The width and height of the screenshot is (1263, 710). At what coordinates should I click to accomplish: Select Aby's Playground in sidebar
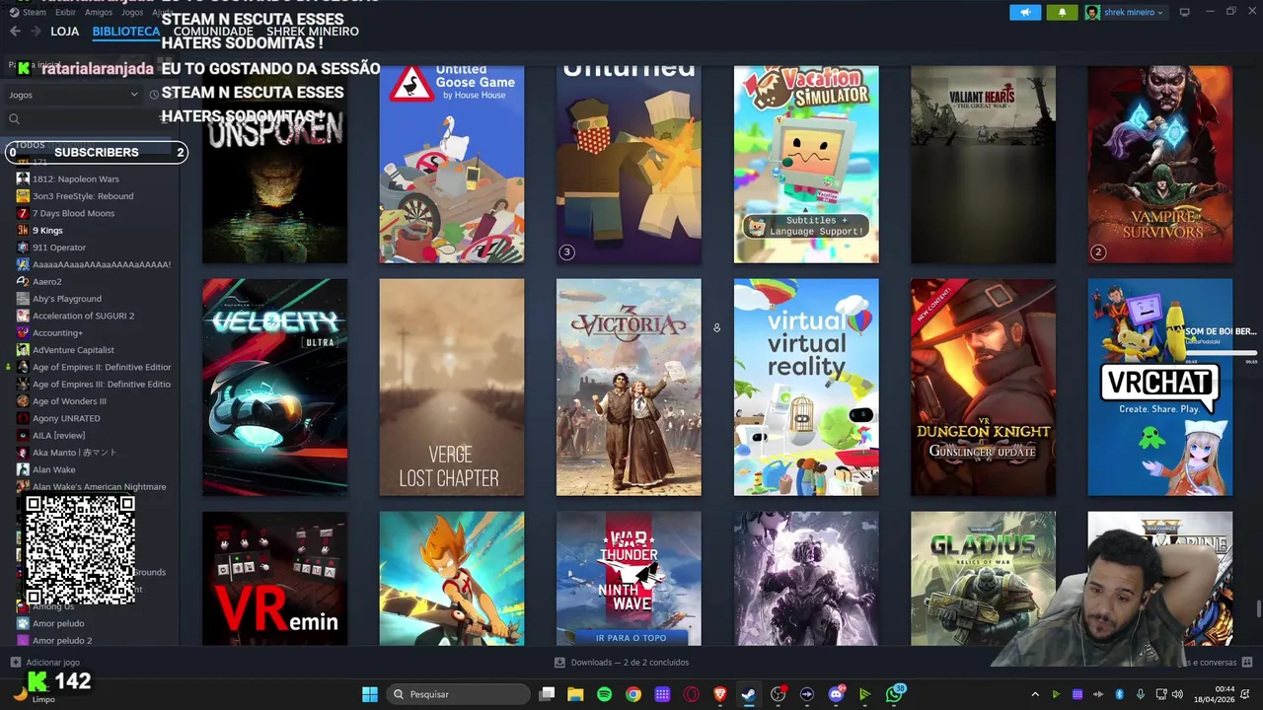pos(66,299)
